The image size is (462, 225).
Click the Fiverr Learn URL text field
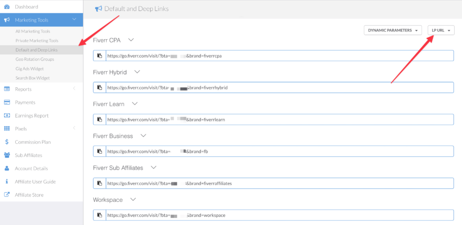279,120
